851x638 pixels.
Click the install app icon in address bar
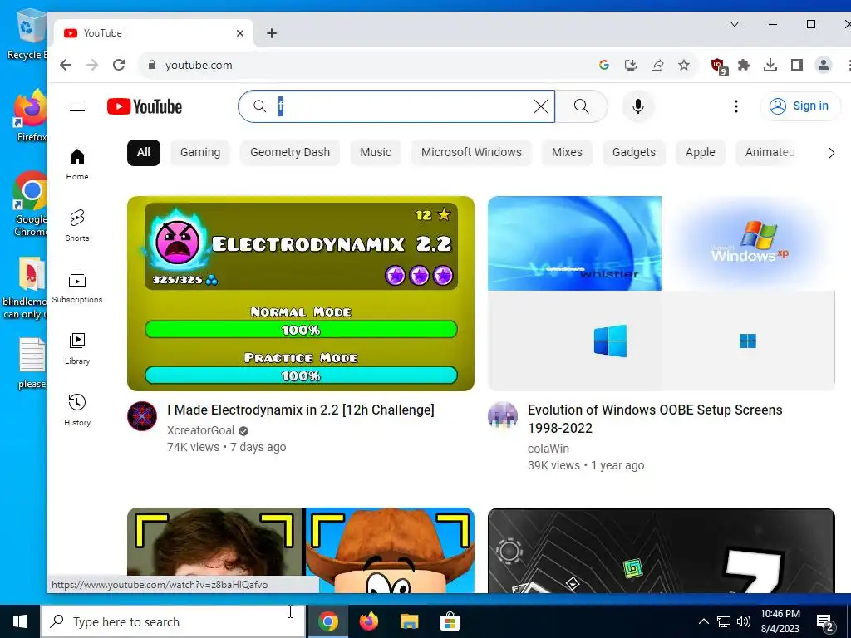[630, 65]
